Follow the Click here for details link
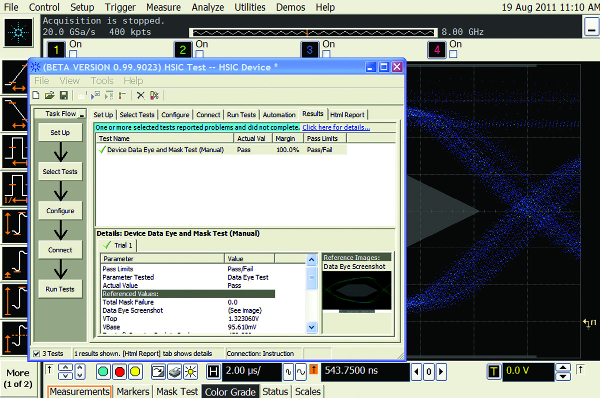The width and height of the screenshot is (600, 398). click(336, 127)
